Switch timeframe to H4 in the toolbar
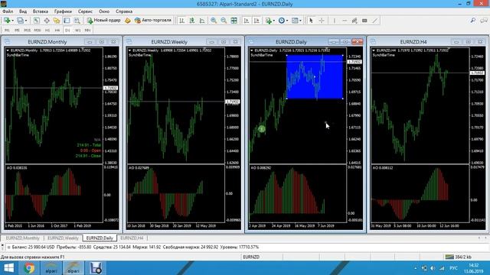This screenshot has width=490, height=275. tap(57, 31)
